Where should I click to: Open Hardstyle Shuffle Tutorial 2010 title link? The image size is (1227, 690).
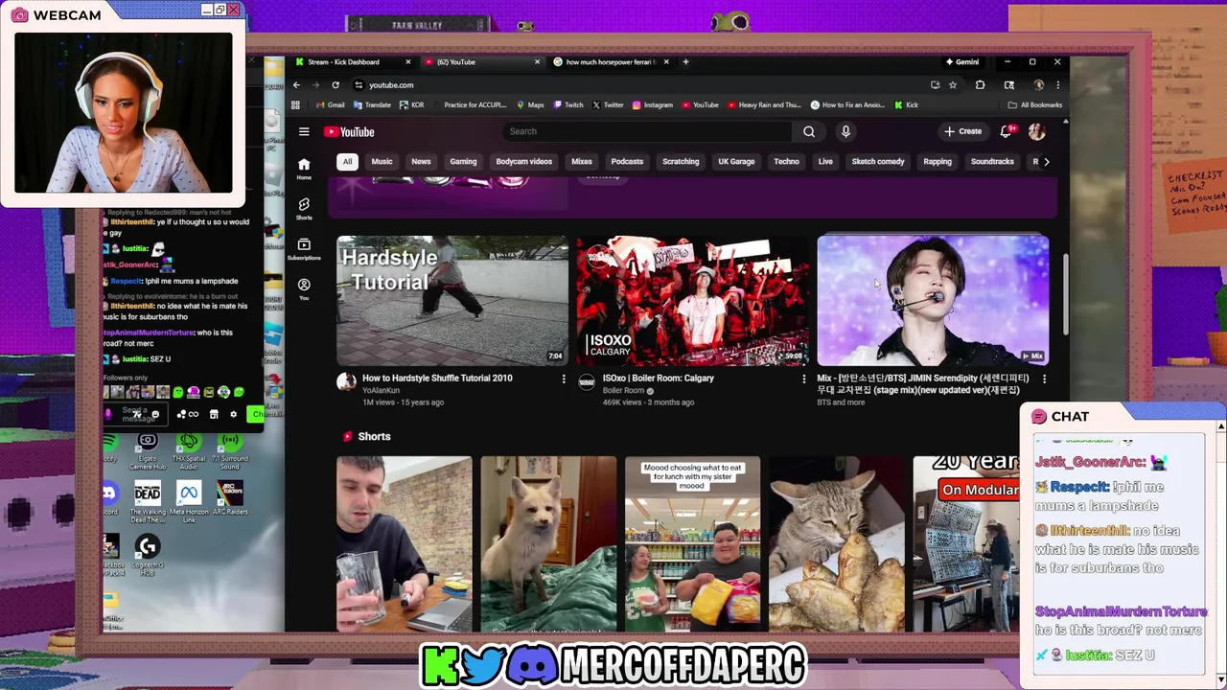[x=437, y=378]
